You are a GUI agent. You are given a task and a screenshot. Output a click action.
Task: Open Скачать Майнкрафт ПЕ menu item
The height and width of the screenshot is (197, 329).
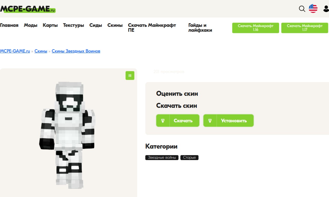pyautogui.click(x=152, y=28)
